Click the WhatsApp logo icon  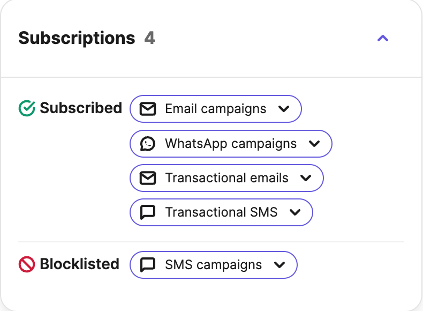coord(148,144)
